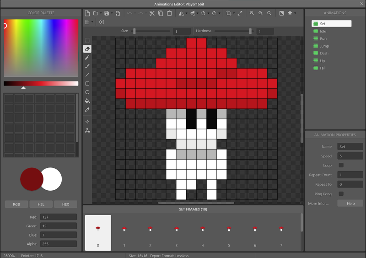Click the Repeat Count field
The image size is (366, 258).
click(350, 175)
